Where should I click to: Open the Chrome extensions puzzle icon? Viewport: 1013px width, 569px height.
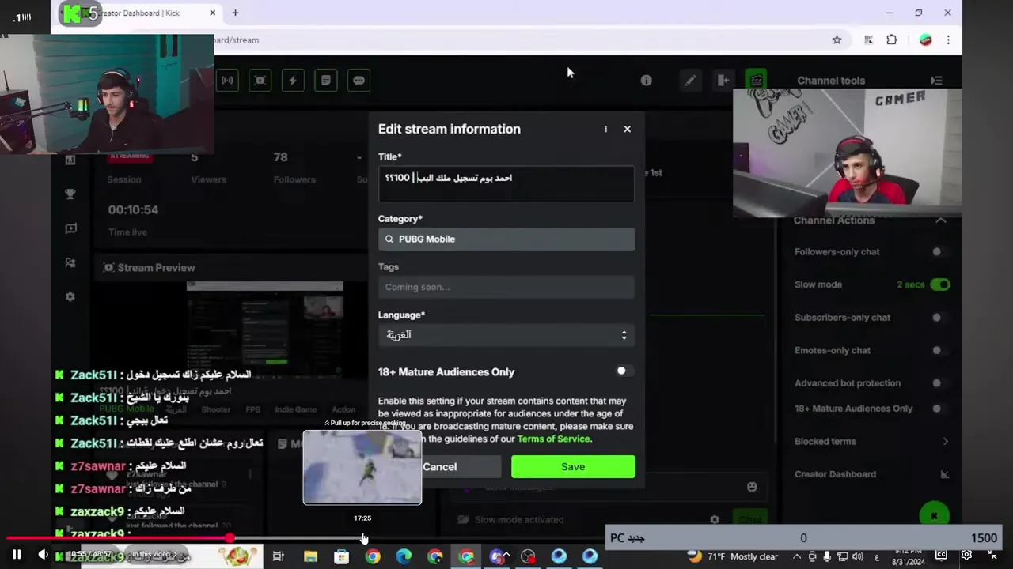[x=892, y=40]
